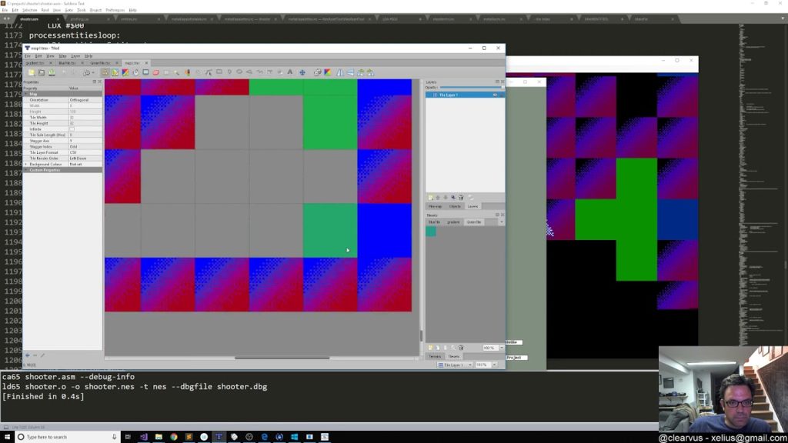788x443 pixels.
Task: Close the map1.tmx document tab
Action: (x=146, y=63)
